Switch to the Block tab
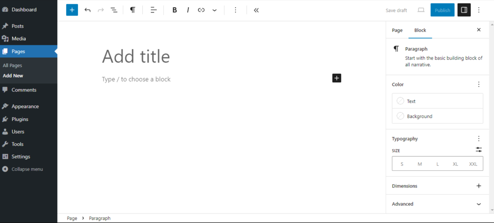The width and height of the screenshot is (494, 223). (x=420, y=30)
